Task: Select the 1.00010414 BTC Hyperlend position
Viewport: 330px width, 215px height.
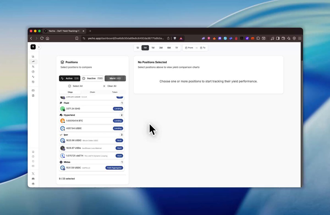Action: pos(92,121)
